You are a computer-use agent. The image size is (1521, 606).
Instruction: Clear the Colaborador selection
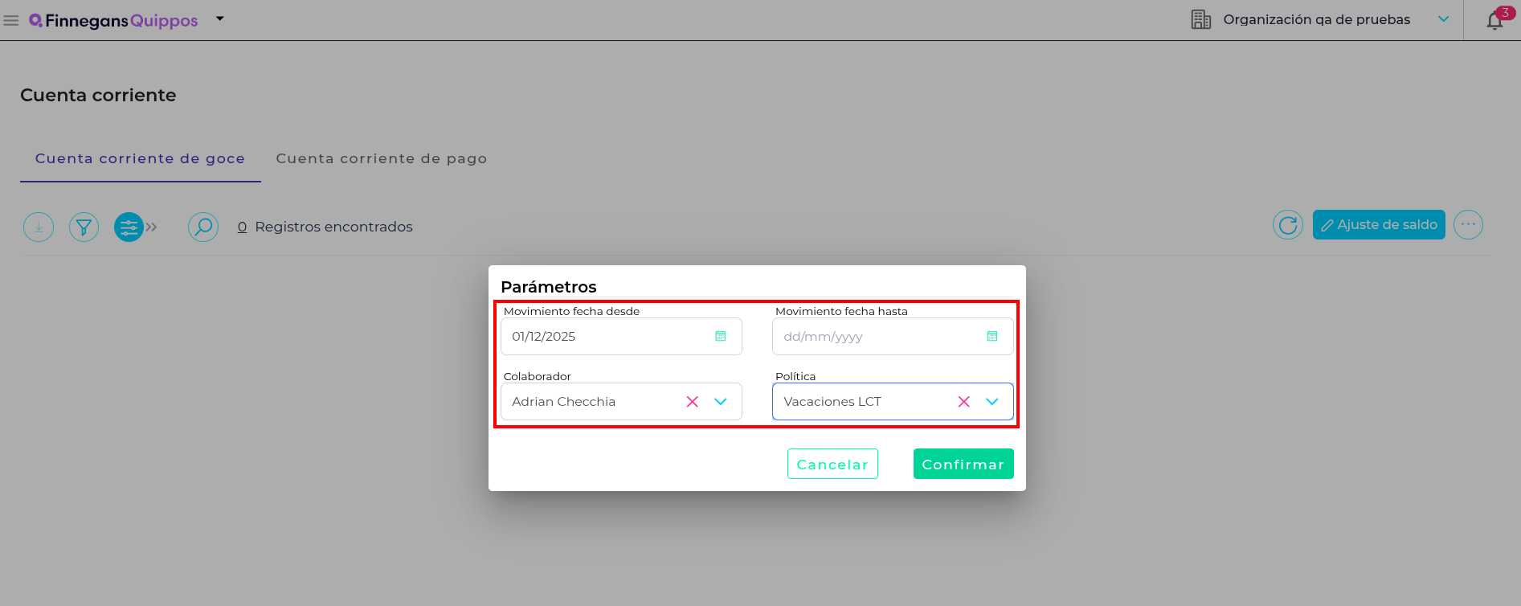(x=693, y=402)
